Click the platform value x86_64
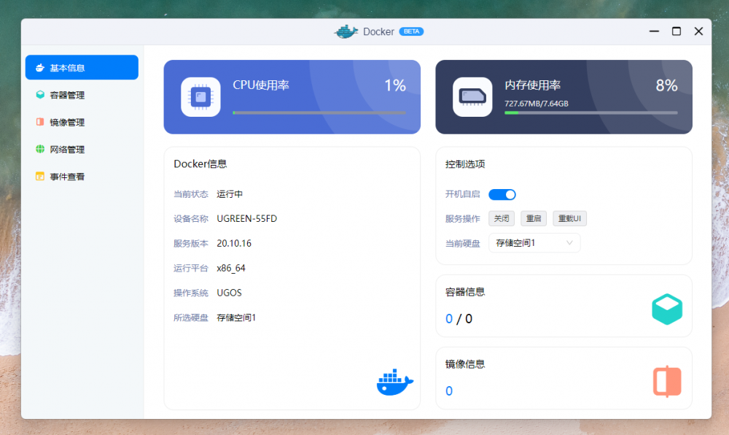This screenshot has height=435, width=729. 231,268
